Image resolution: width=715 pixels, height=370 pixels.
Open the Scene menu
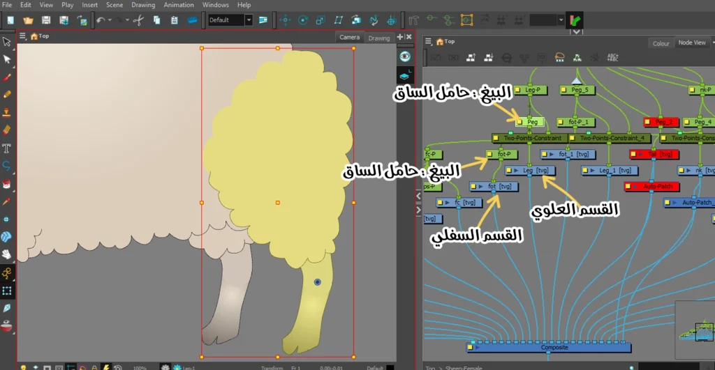click(115, 5)
